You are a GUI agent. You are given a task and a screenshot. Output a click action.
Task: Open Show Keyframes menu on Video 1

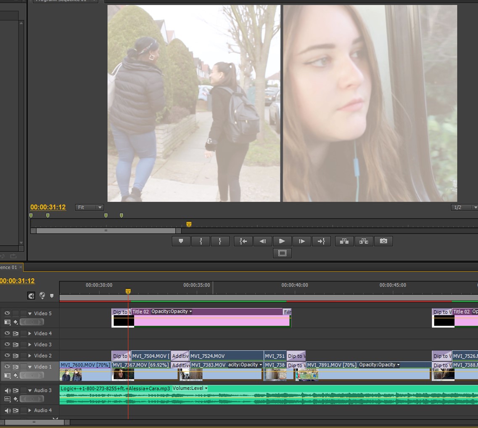pyautogui.click(x=16, y=375)
